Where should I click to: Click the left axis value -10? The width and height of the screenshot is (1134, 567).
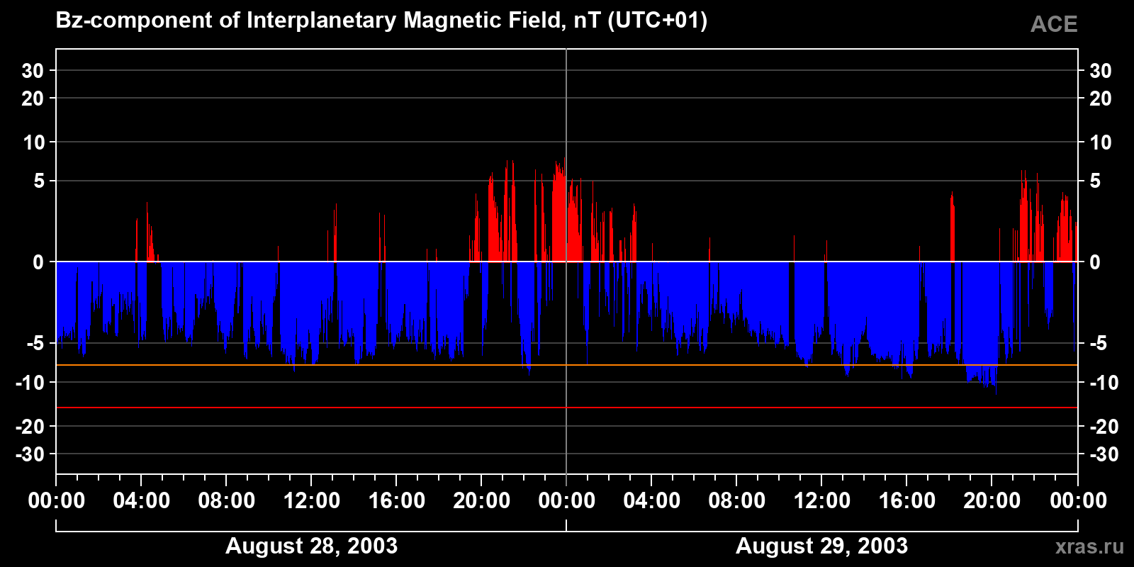pos(30,383)
